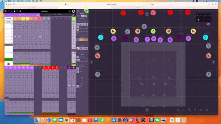Expand map view with right arrow
This screenshot has width=221, height=124.
(213, 62)
